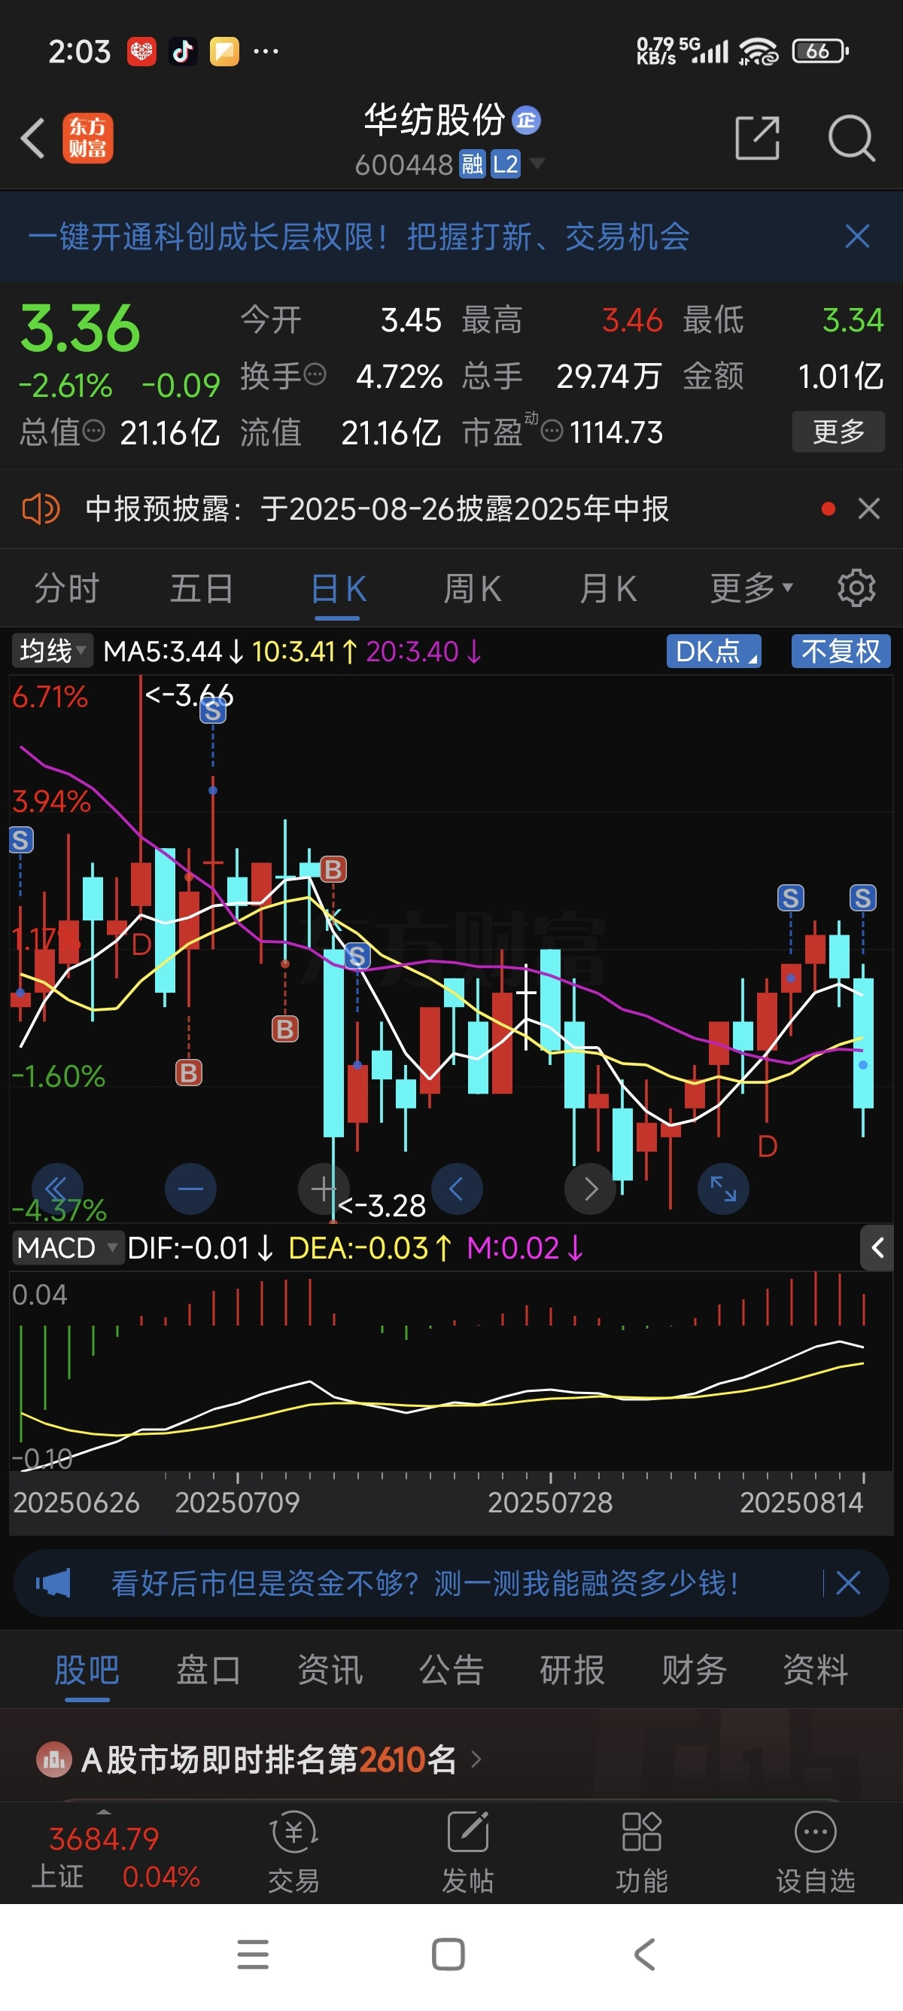Image resolution: width=903 pixels, height=2011 pixels.
Task: Open the 测一测我能融资多少钱 link
Action: pos(425,1583)
